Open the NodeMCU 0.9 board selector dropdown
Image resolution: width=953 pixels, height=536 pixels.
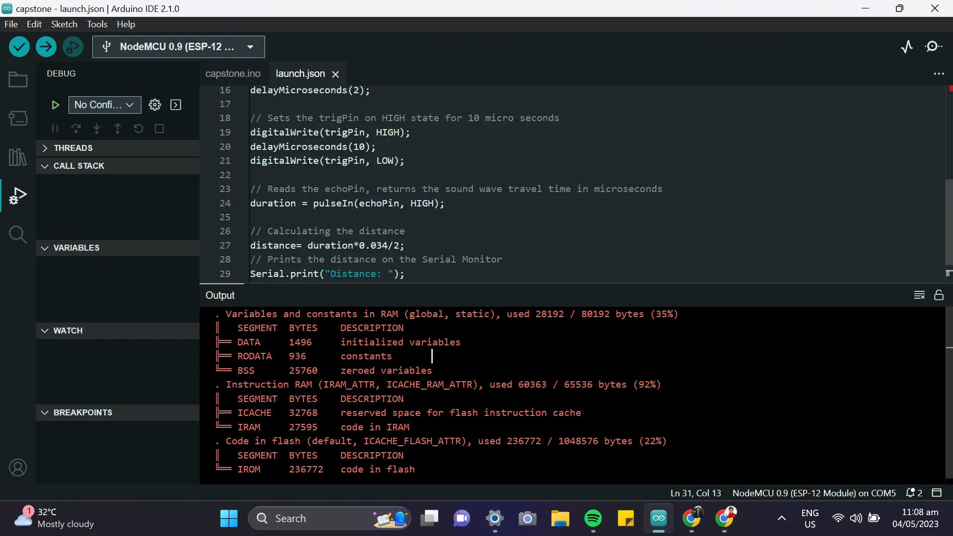pyautogui.click(x=179, y=47)
